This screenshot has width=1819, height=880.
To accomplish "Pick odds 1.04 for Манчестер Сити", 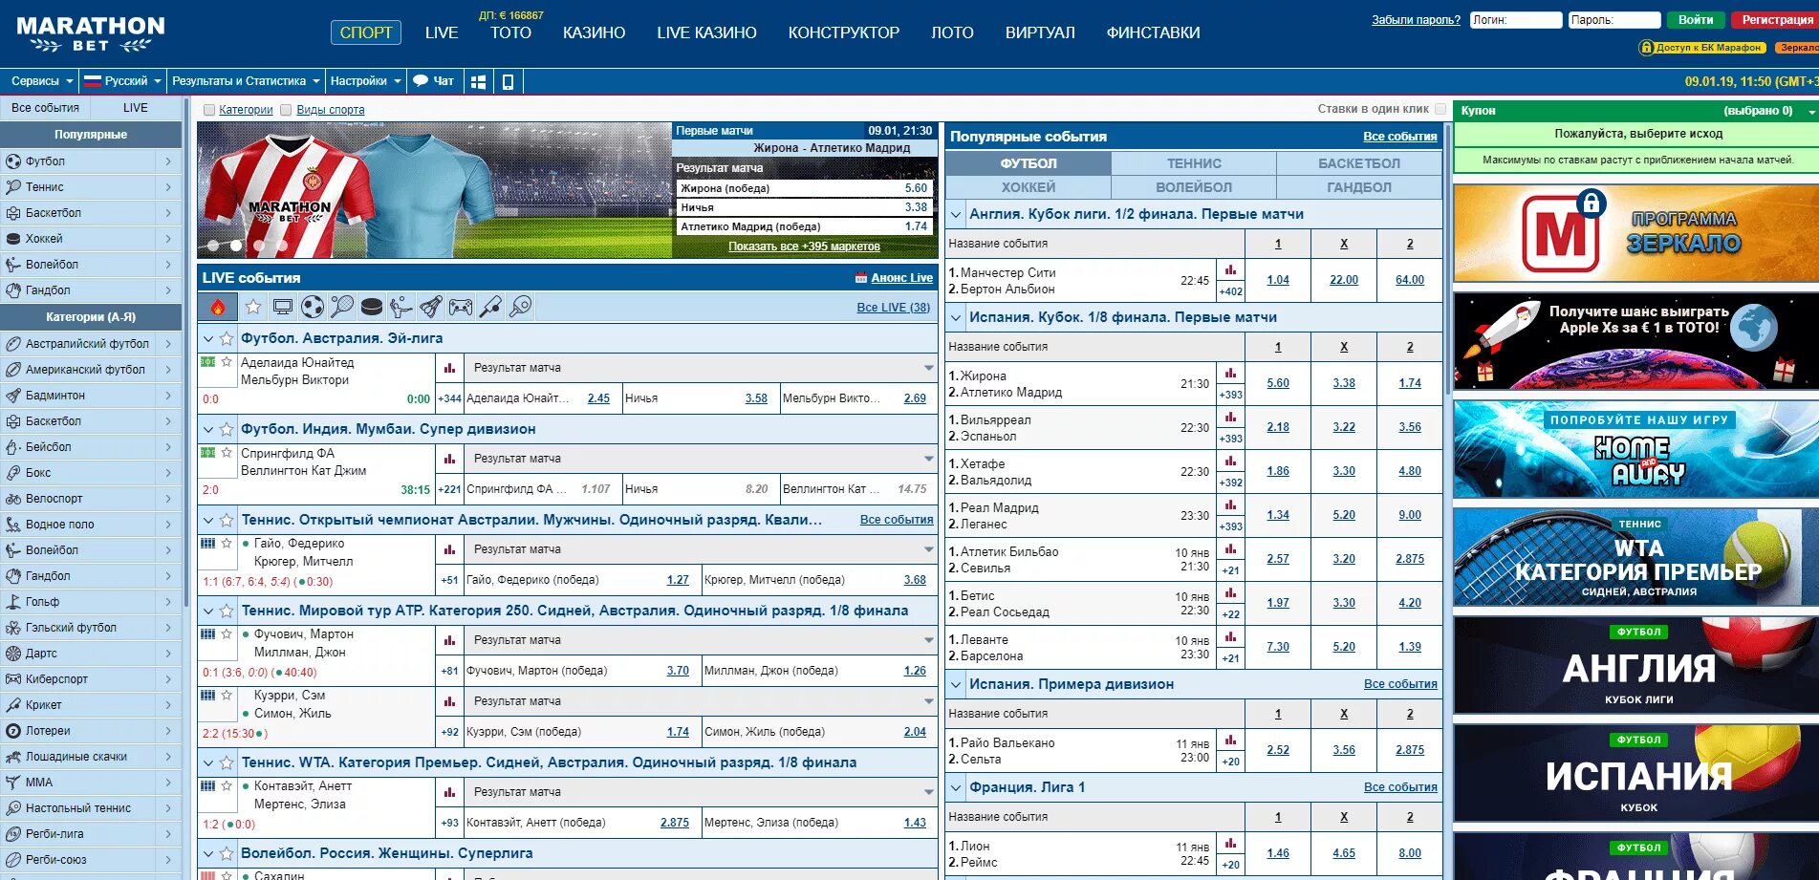I will [x=1278, y=280].
